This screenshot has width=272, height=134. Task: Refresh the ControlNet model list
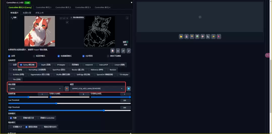(129, 89)
